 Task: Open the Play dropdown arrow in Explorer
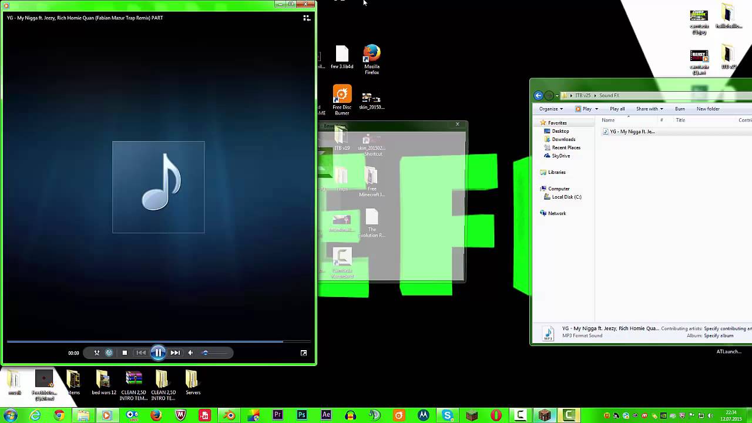596,109
